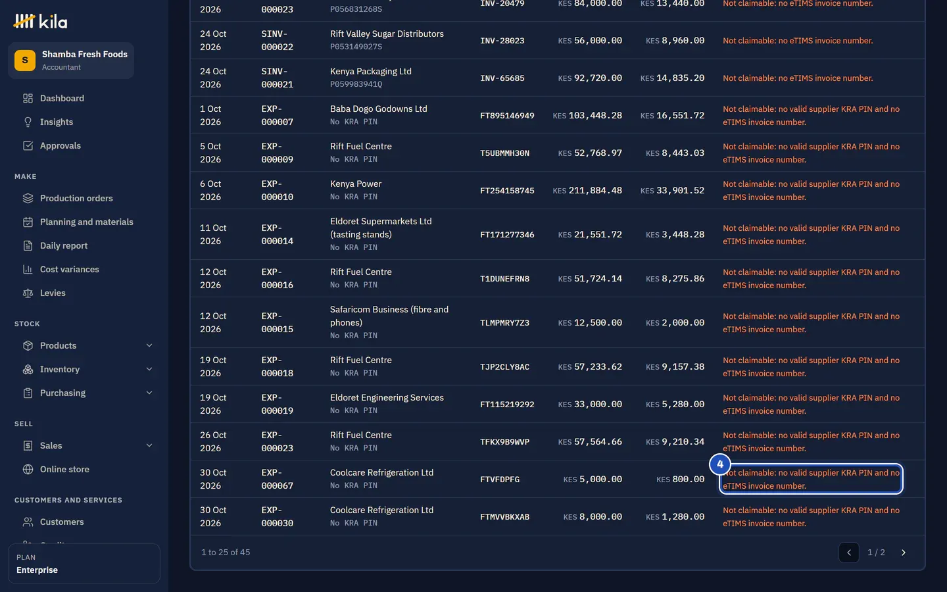Click Safaricom Business supplier entry
This screenshot has width=947, height=592.
[389, 316]
